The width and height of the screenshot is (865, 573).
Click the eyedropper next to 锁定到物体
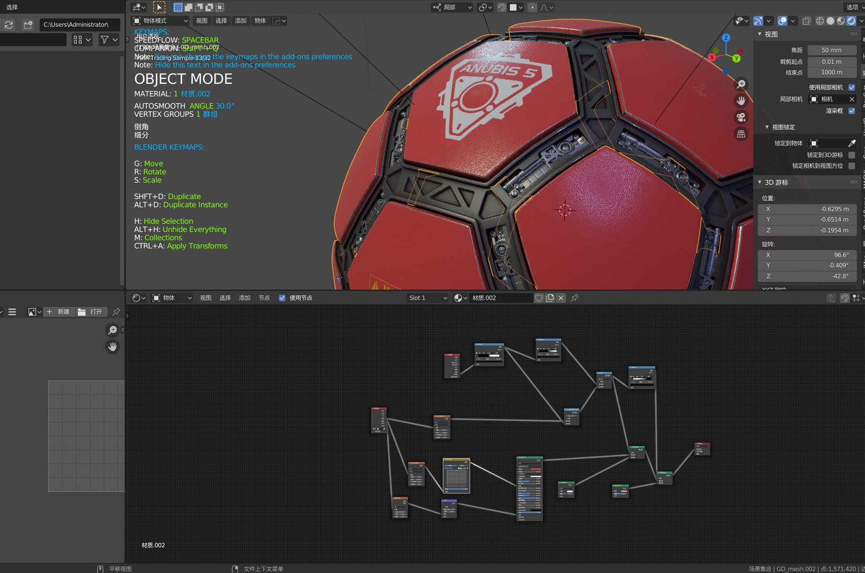(852, 143)
